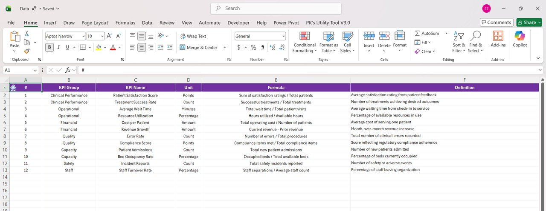Switch to the Insert tab
The width and height of the screenshot is (546, 211).
click(x=50, y=23)
